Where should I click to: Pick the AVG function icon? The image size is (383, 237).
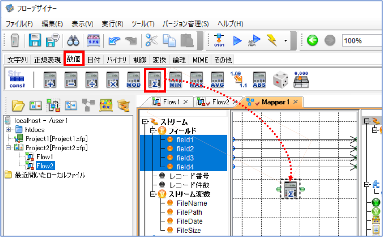click(x=217, y=80)
